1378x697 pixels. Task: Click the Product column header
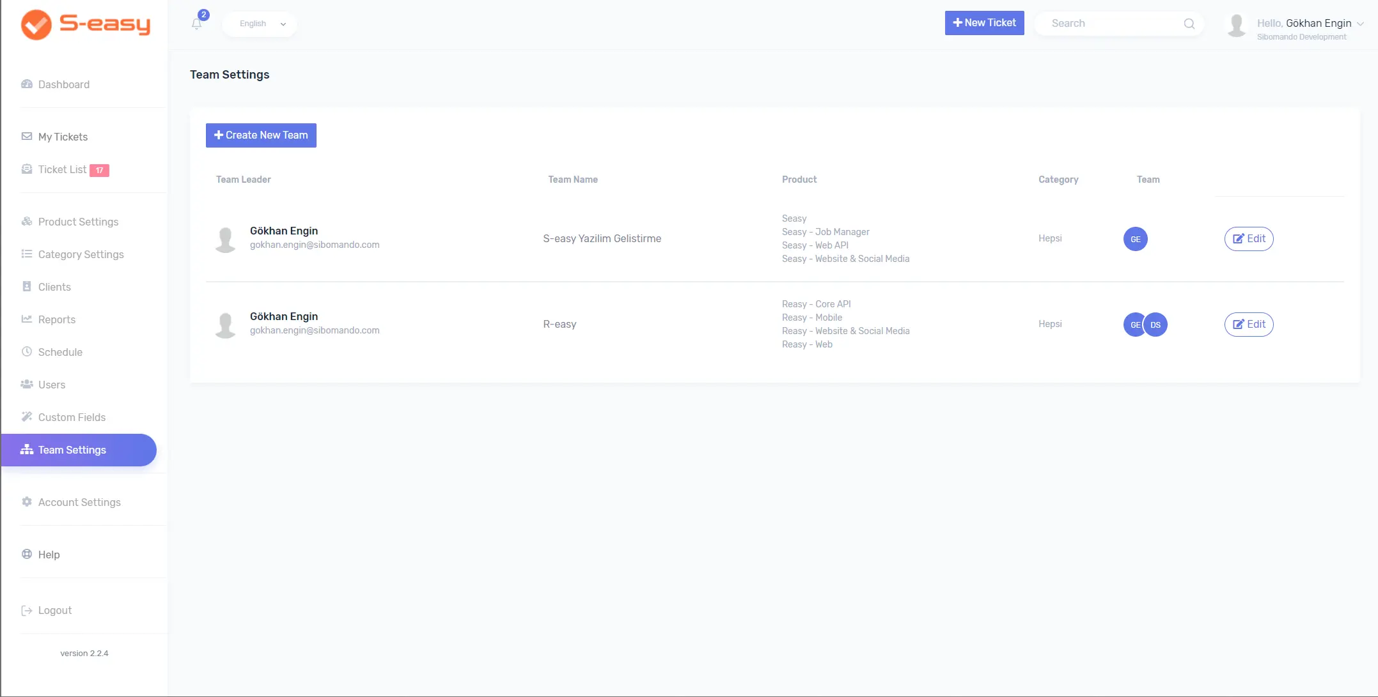(x=799, y=180)
